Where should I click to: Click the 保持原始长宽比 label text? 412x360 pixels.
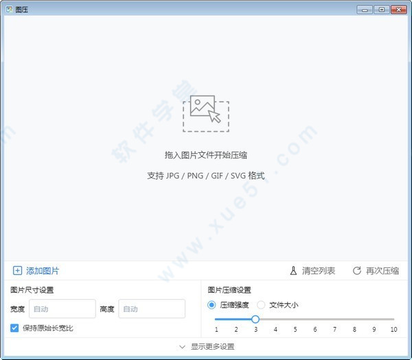(48, 328)
